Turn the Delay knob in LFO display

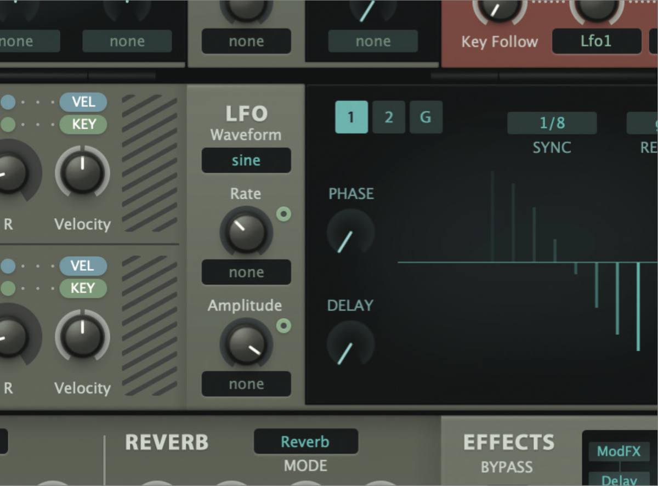(x=350, y=344)
